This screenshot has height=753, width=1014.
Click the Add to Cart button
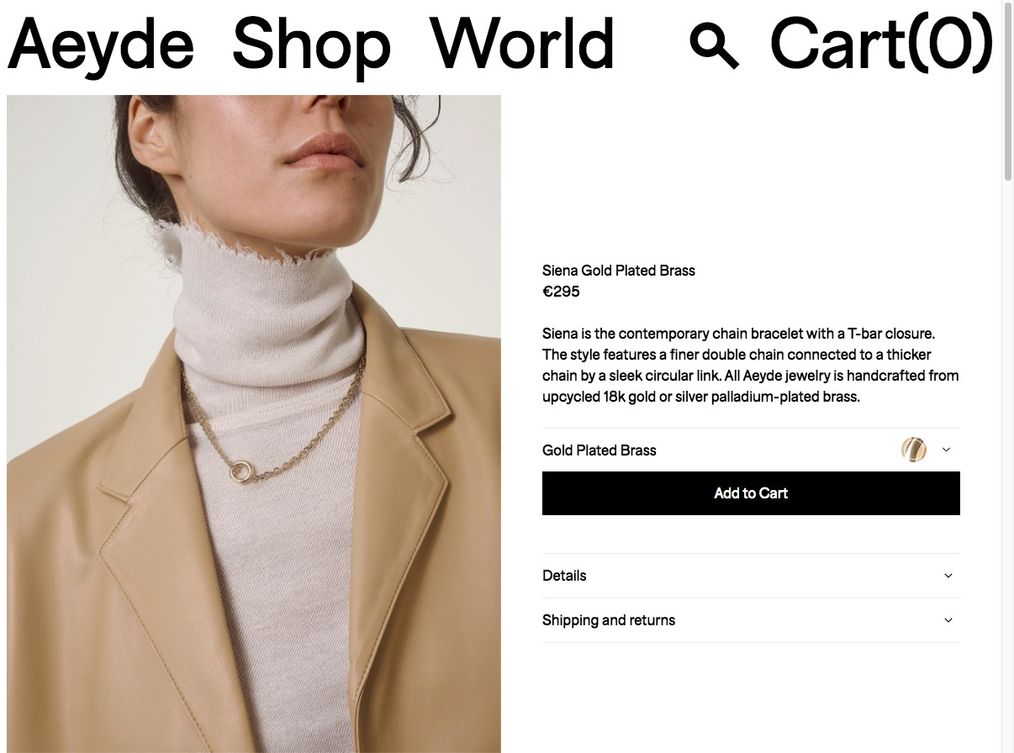751,493
